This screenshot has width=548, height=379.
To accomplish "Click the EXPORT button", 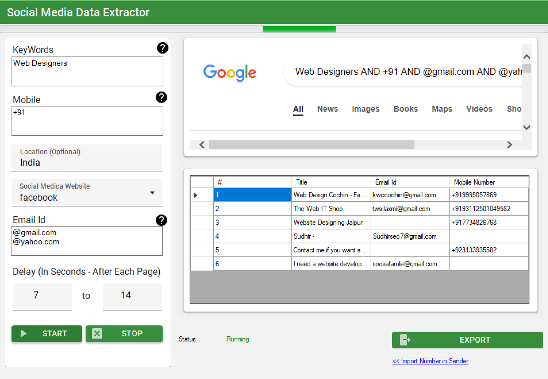I will [x=467, y=340].
